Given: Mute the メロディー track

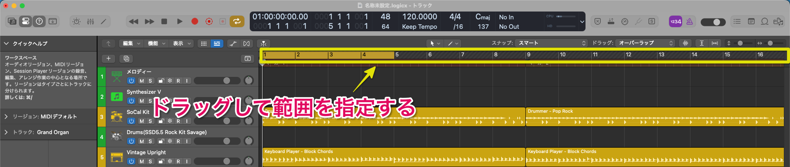Looking at the screenshot, I should [x=142, y=81].
